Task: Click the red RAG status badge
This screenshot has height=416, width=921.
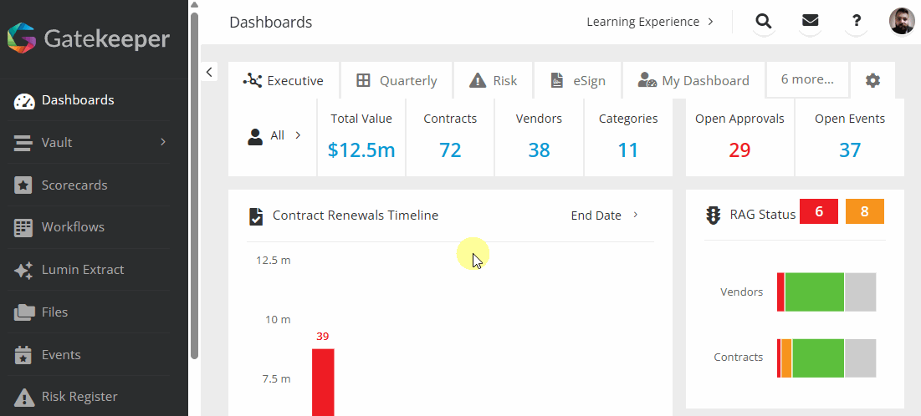Action: pyautogui.click(x=819, y=212)
